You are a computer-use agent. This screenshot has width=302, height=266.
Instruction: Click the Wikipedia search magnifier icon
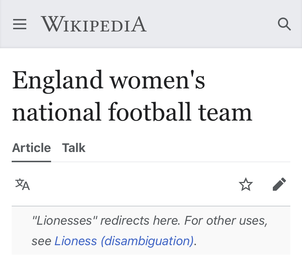(284, 24)
